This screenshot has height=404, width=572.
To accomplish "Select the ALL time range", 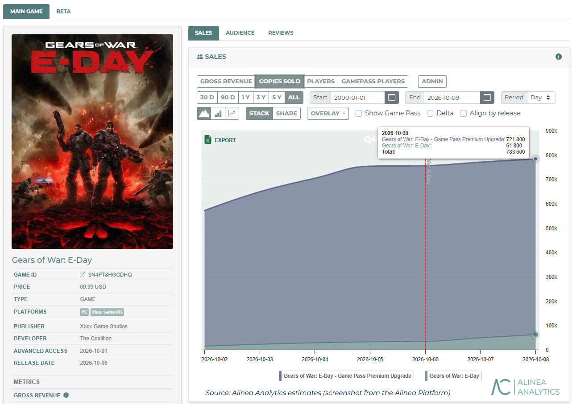I will pyautogui.click(x=294, y=98).
